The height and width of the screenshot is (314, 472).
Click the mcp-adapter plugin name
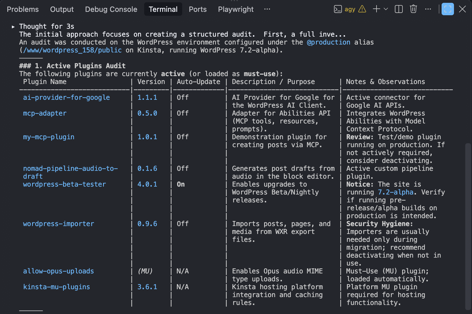coord(45,113)
